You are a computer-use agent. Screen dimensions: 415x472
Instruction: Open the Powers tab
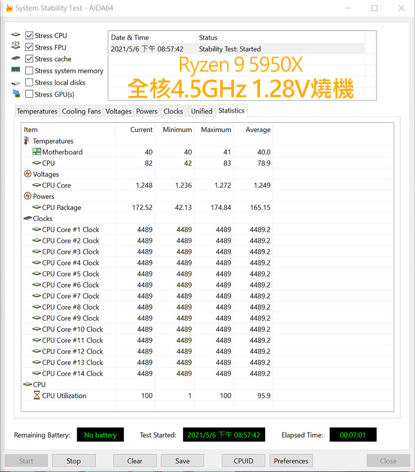tap(147, 111)
